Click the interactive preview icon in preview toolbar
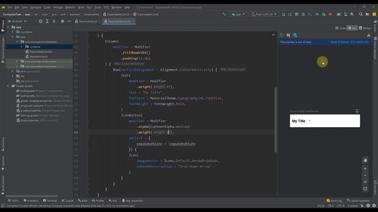Image resolution: width=378 pixels, height=212 pixels. [x=288, y=35]
